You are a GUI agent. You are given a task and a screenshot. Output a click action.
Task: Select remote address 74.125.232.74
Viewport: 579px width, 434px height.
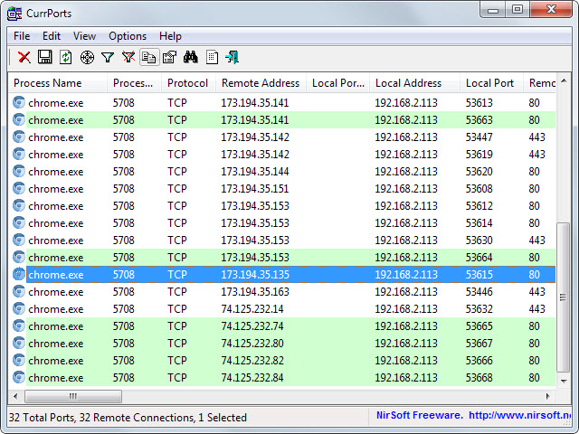click(252, 326)
